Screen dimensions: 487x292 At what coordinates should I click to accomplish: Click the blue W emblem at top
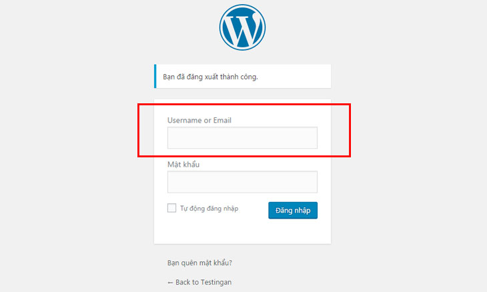click(x=242, y=27)
